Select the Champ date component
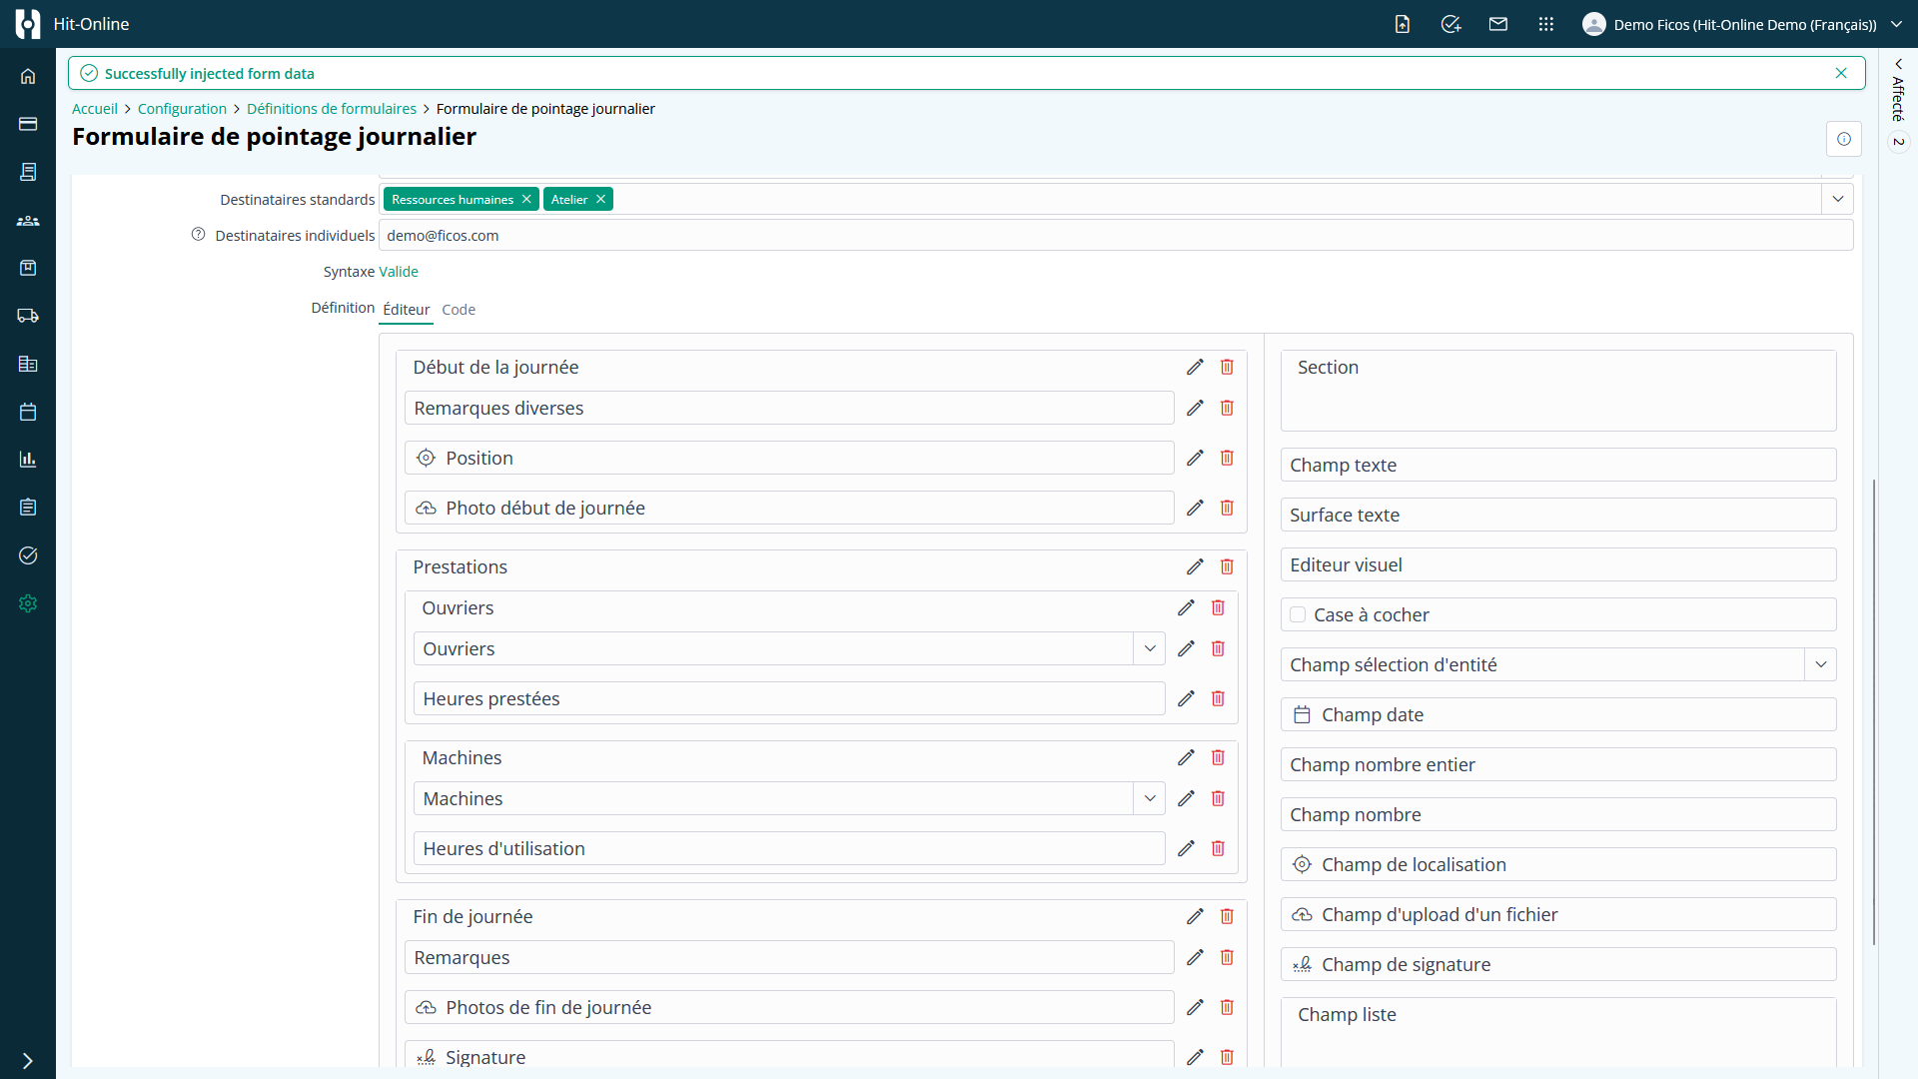 (1558, 715)
